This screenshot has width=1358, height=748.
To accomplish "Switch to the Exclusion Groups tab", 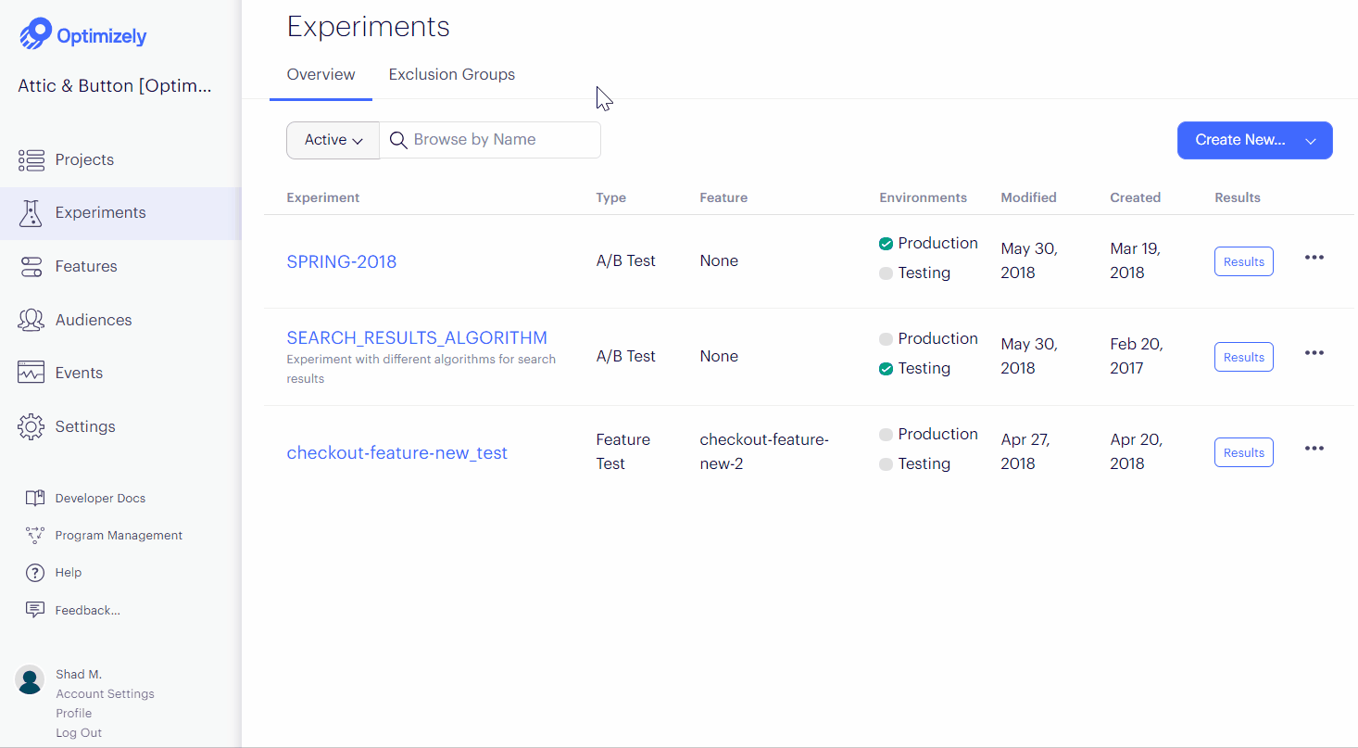I will tap(451, 74).
